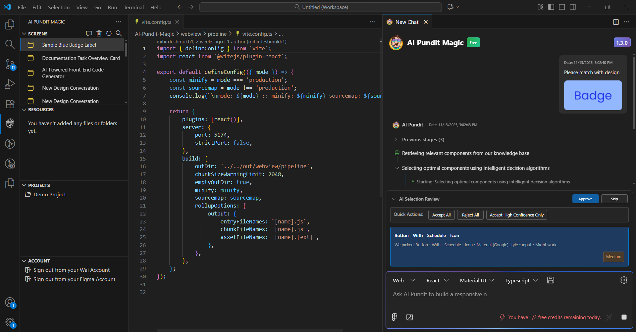
Task: Click the Approve button in AI Selection Review
Action: [x=585, y=199]
